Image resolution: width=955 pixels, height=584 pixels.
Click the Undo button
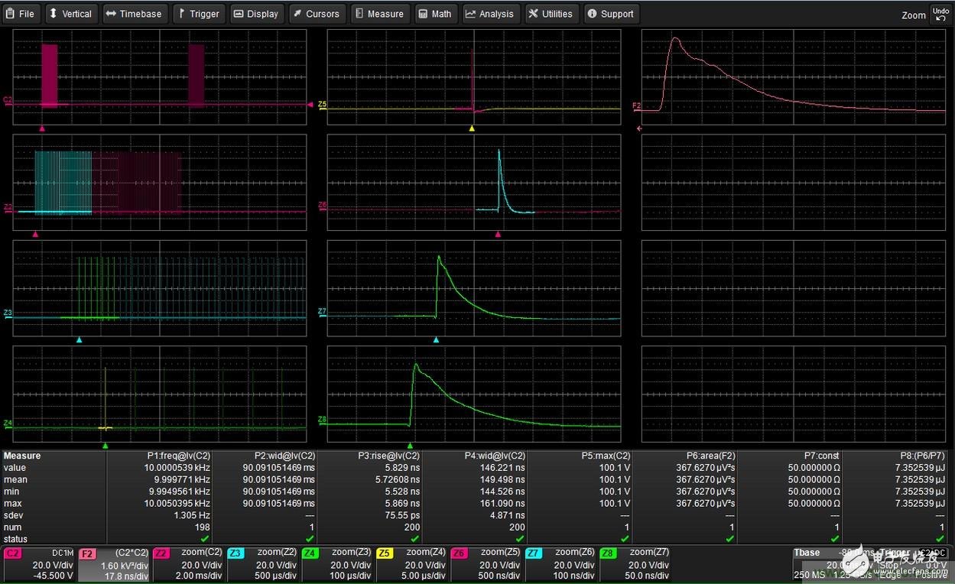tap(940, 14)
